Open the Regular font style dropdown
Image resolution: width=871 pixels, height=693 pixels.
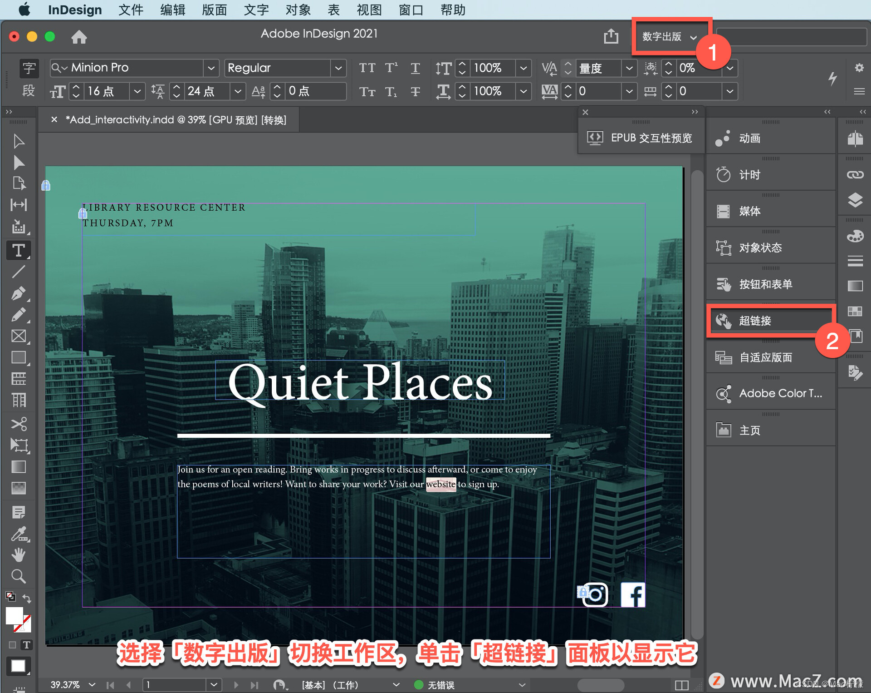pos(338,68)
